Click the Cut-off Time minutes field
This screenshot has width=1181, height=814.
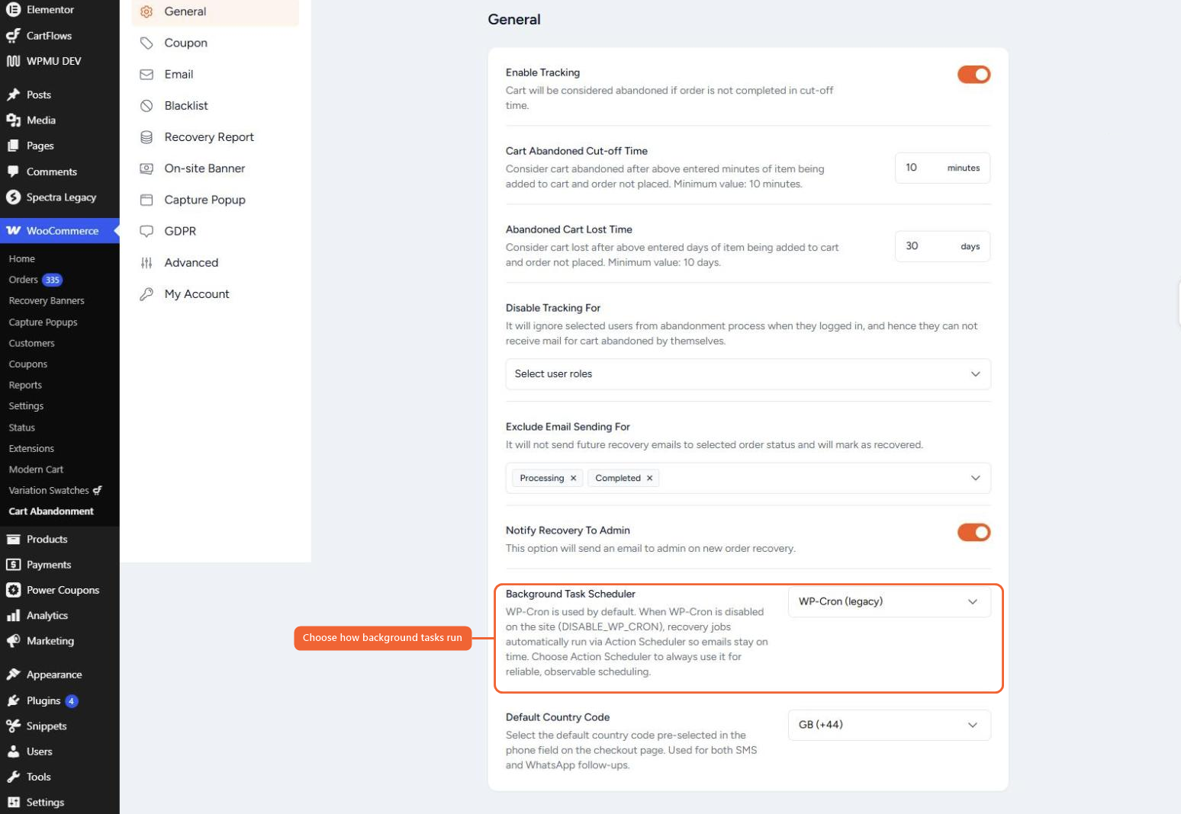coord(942,168)
